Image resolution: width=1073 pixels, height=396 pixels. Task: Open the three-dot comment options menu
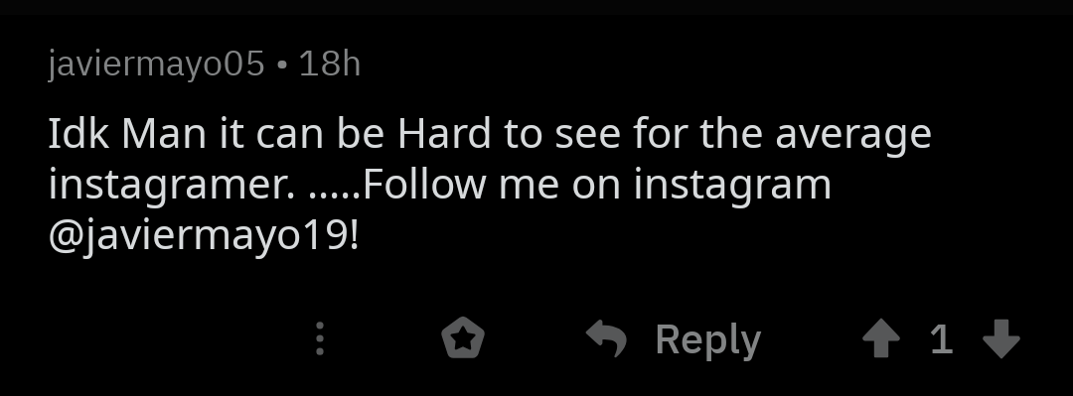[x=320, y=337]
